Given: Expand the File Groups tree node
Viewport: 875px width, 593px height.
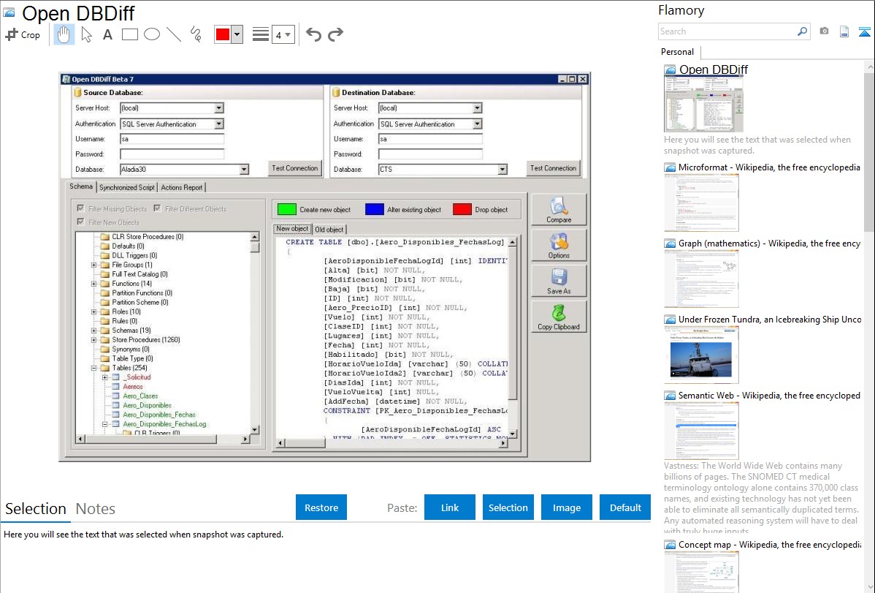Looking at the screenshot, I should 93,265.
